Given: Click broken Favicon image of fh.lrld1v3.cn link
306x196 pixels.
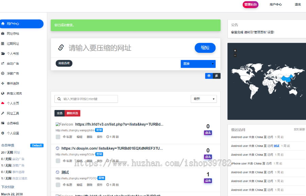Looking at the screenshot, I should pos(64,124).
